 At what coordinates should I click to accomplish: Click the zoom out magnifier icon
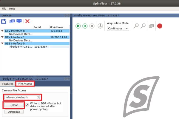[143, 26]
